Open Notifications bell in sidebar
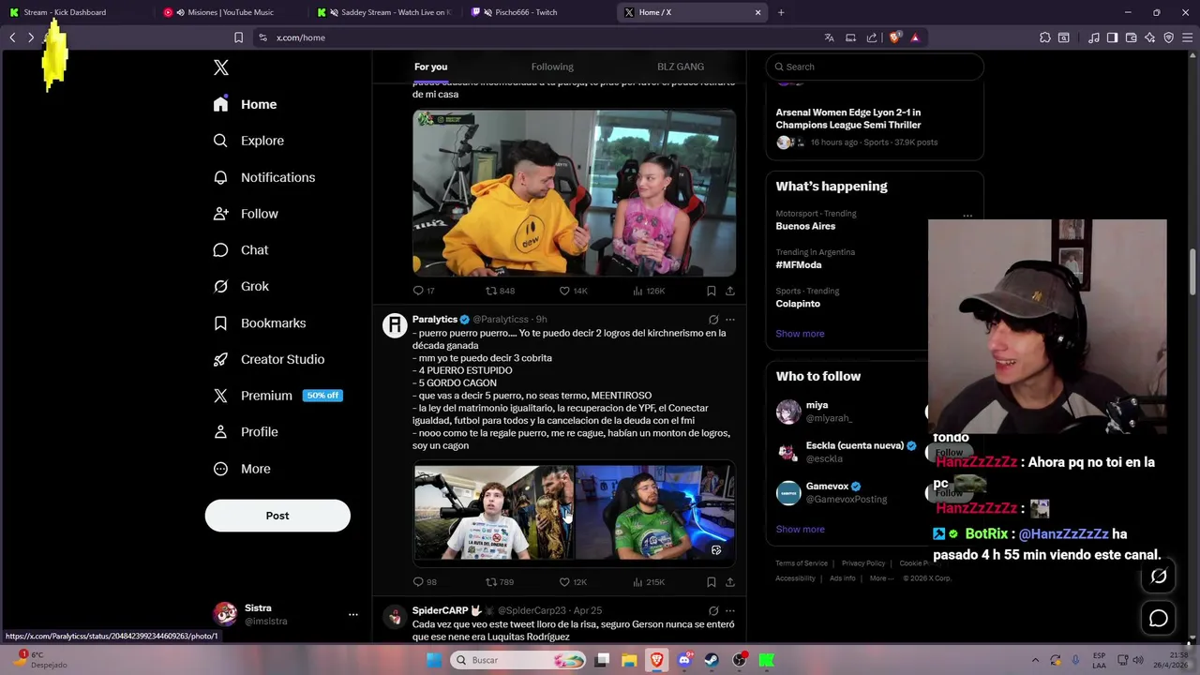The width and height of the screenshot is (1200, 675). pyautogui.click(x=220, y=177)
